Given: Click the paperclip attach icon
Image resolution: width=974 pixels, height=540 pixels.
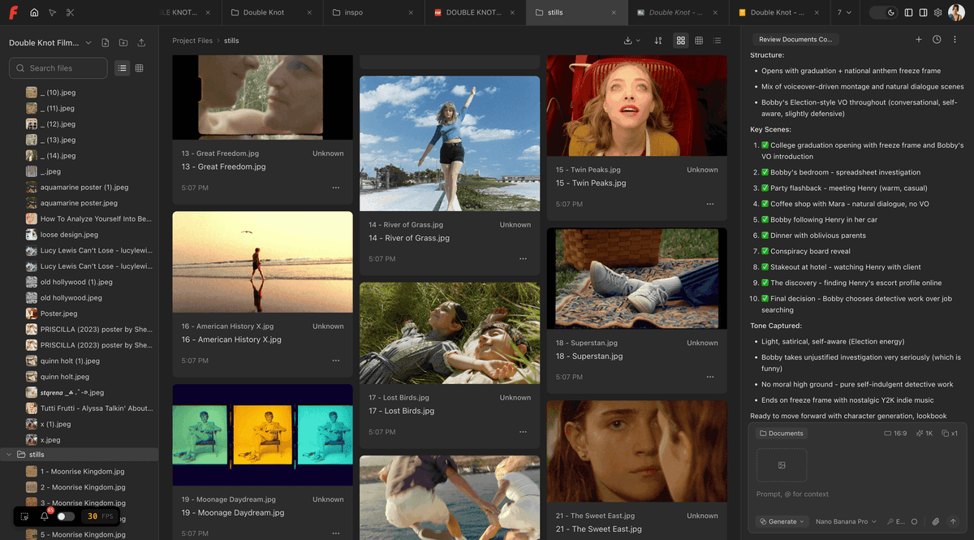Looking at the screenshot, I should [935, 521].
